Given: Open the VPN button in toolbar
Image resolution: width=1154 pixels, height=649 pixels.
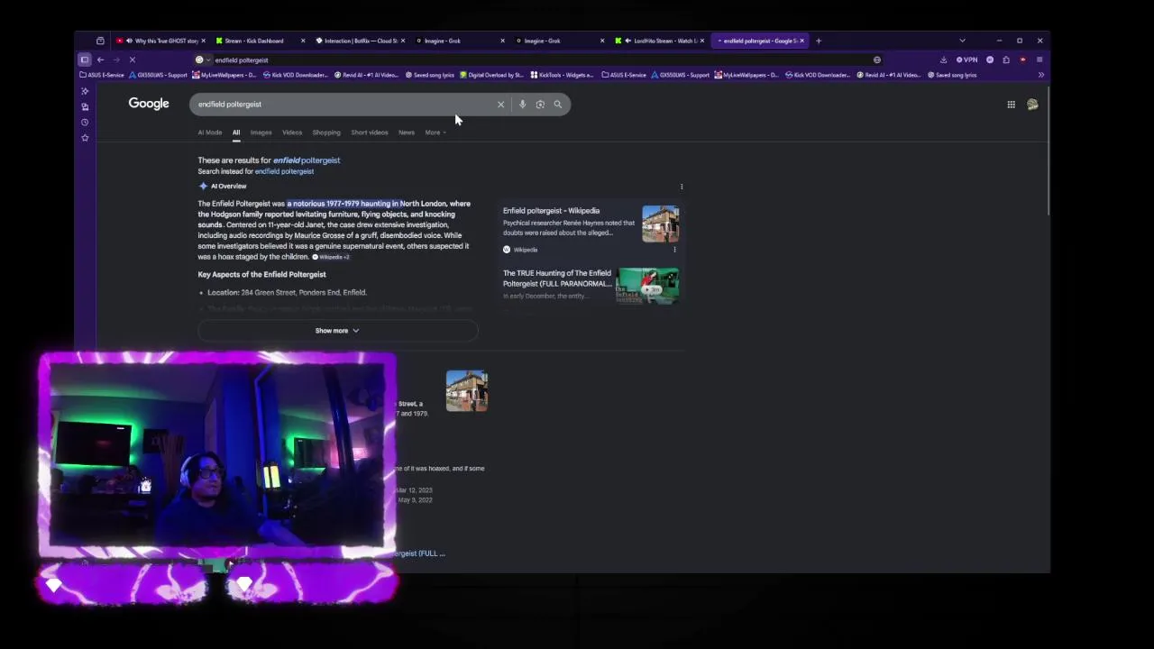Looking at the screenshot, I should click(x=967, y=59).
